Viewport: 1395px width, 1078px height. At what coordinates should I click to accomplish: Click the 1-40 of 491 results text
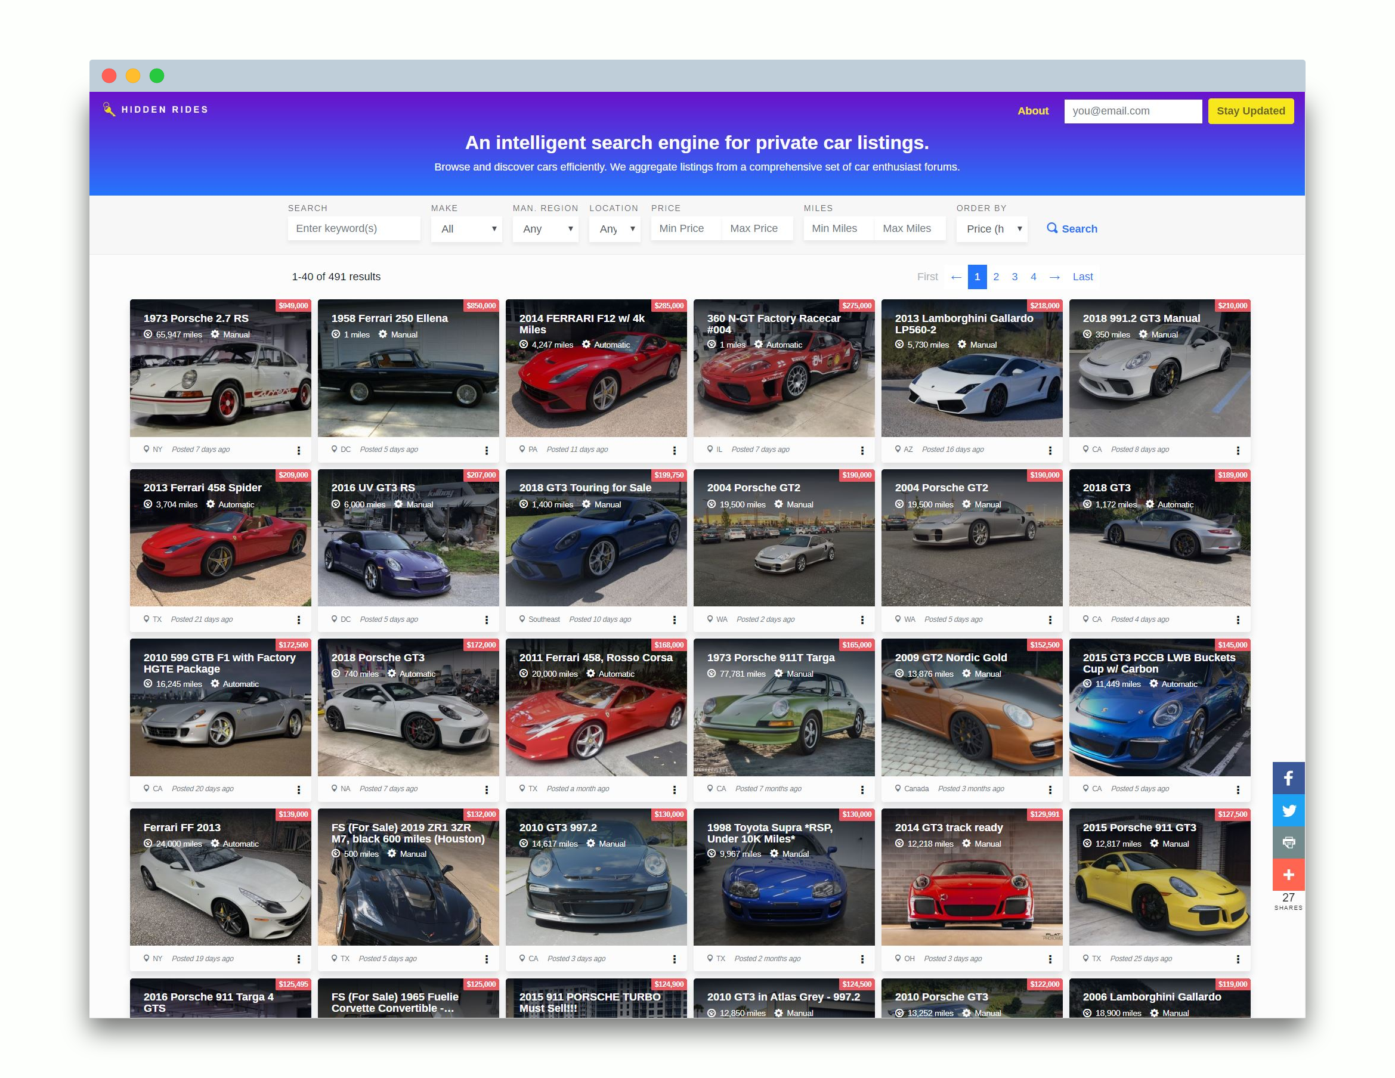pyautogui.click(x=336, y=277)
